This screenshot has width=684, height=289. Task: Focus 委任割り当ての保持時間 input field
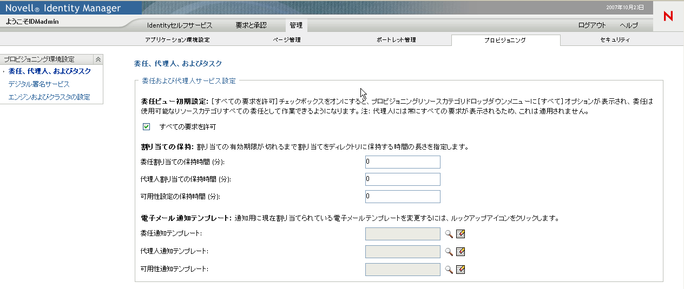pos(403,162)
